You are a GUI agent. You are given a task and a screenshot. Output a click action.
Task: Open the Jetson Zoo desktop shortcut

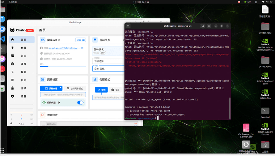(265, 94)
